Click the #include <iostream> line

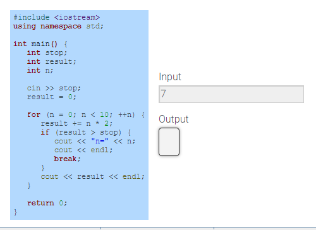[56, 17]
